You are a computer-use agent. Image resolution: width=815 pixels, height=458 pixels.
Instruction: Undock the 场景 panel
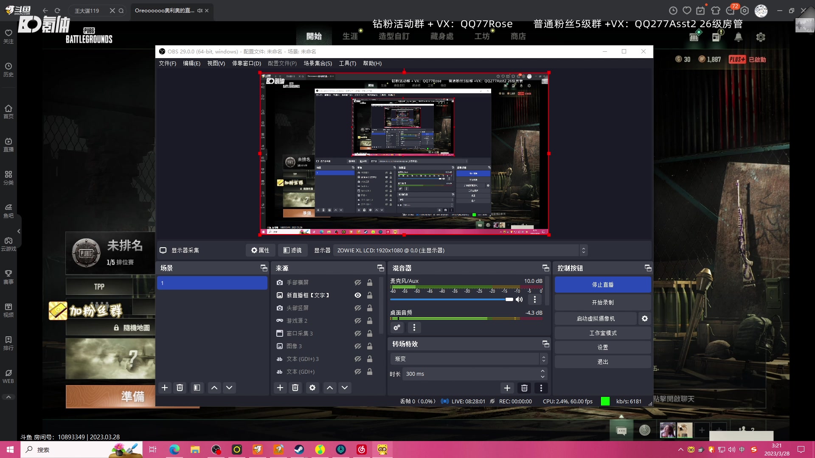click(264, 268)
